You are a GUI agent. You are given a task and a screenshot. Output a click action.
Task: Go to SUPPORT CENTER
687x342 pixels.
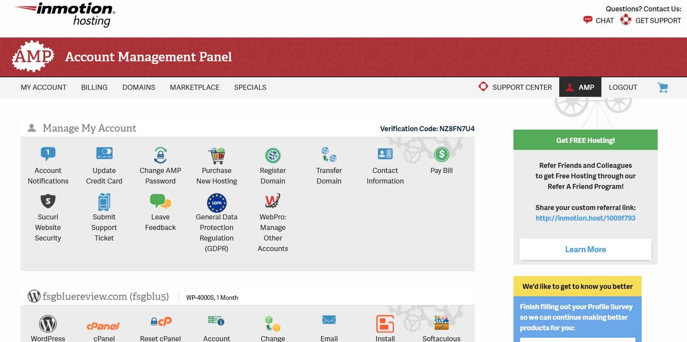click(x=515, y=87)
